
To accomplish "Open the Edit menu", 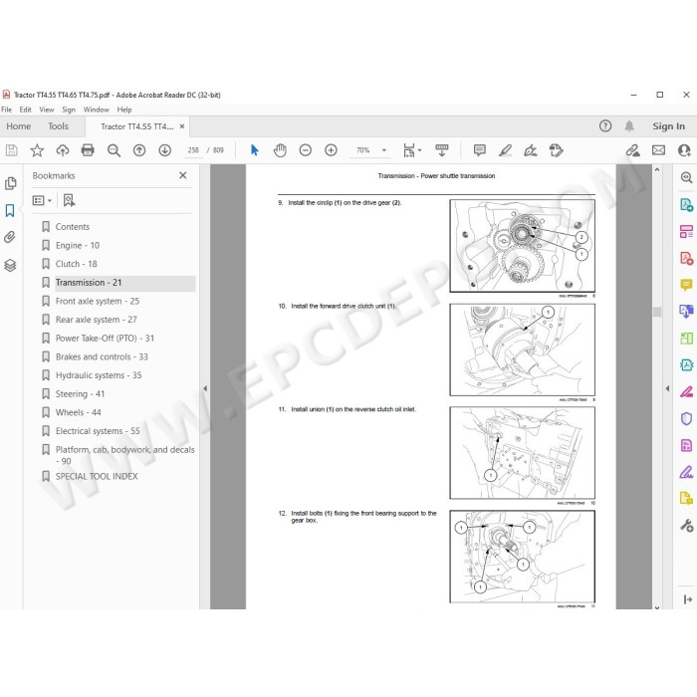I will (25, 110).
